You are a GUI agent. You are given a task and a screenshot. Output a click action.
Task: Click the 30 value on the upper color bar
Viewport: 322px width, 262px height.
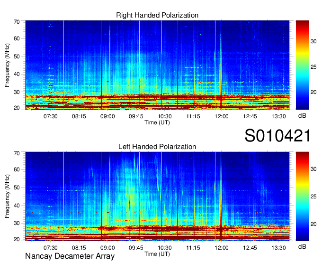point(313,41)
